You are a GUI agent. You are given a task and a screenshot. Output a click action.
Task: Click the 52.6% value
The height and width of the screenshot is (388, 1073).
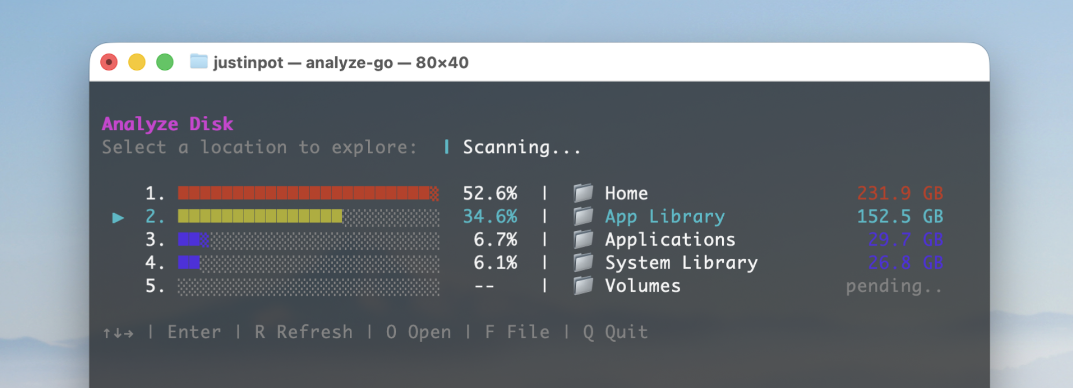pos(490,193)
